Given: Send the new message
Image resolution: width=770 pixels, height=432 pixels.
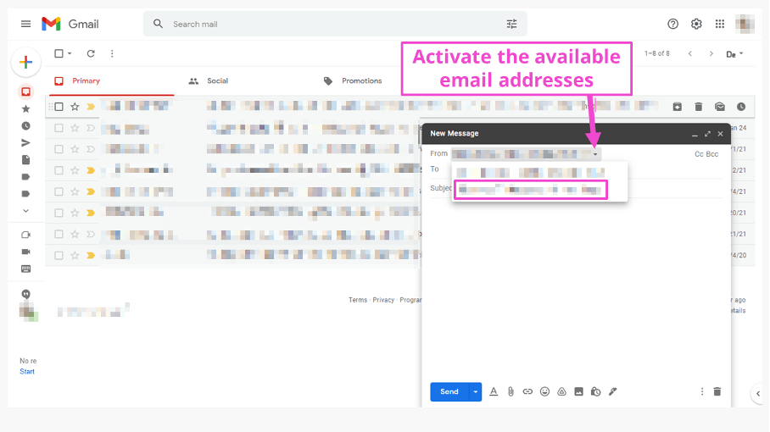Looking at the screenshot, I should [449, 392].
